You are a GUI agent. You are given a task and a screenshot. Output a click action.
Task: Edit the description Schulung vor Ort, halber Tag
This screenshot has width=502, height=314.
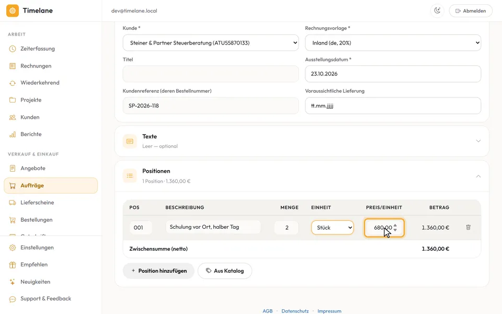(x=213, y=227)
